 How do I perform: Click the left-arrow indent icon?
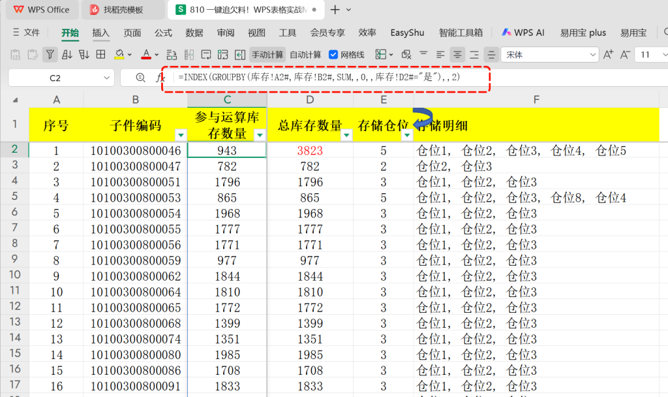pos(240,55)
